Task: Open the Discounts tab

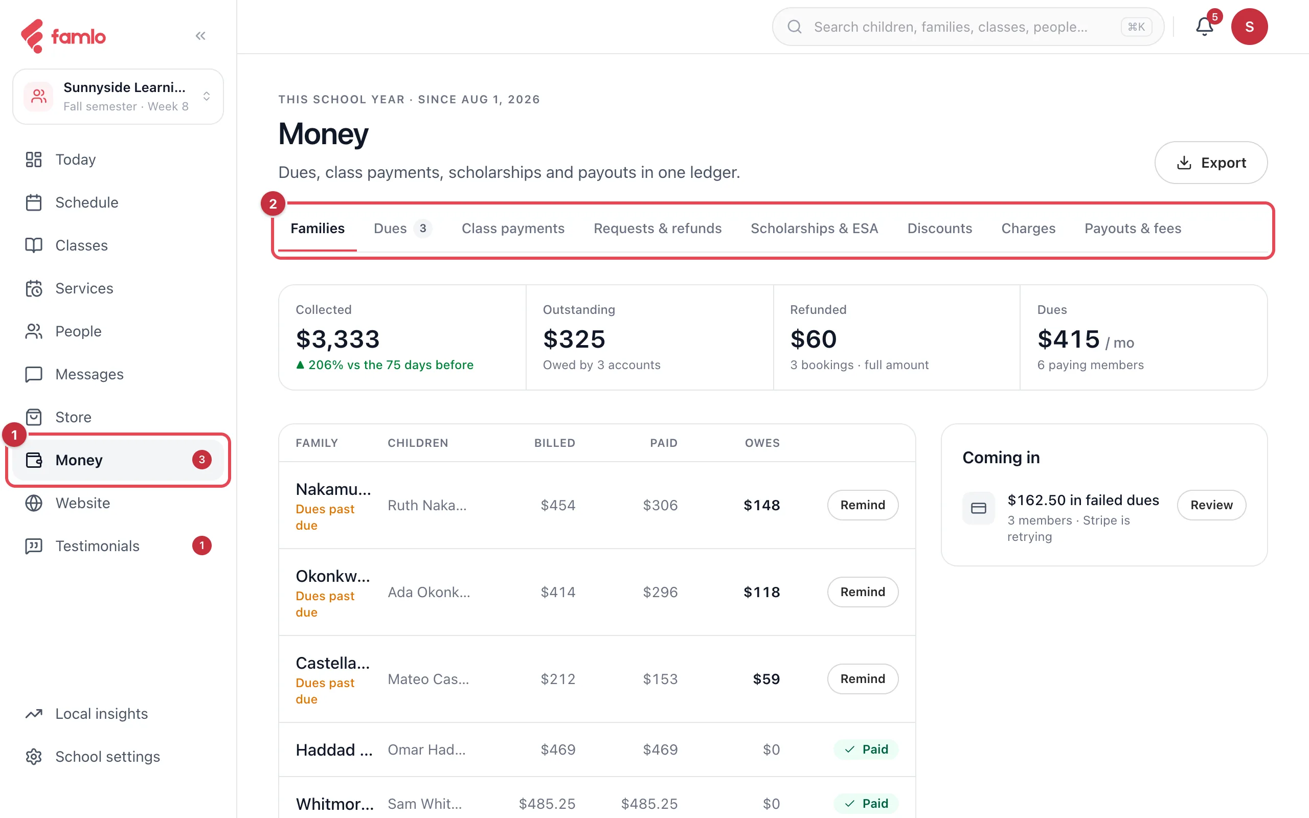Action: 939,229
